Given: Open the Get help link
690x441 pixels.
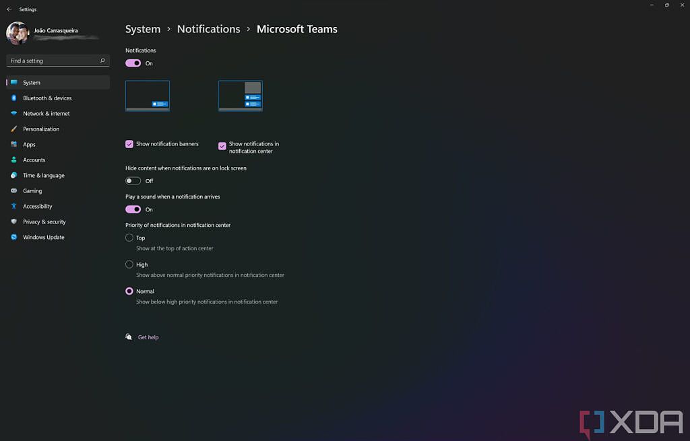Looking at the screenshot, I should [x=147, y=337].
